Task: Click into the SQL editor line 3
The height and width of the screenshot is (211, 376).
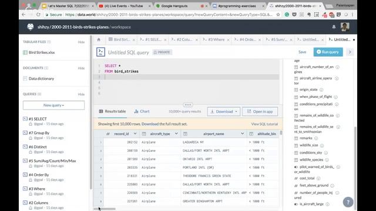Action: 192,77
